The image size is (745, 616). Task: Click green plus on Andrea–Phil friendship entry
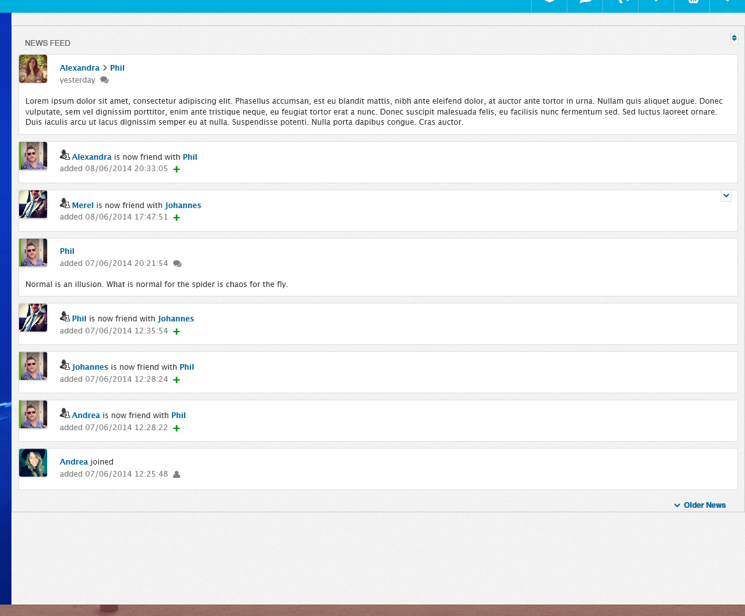pos(176,428)
